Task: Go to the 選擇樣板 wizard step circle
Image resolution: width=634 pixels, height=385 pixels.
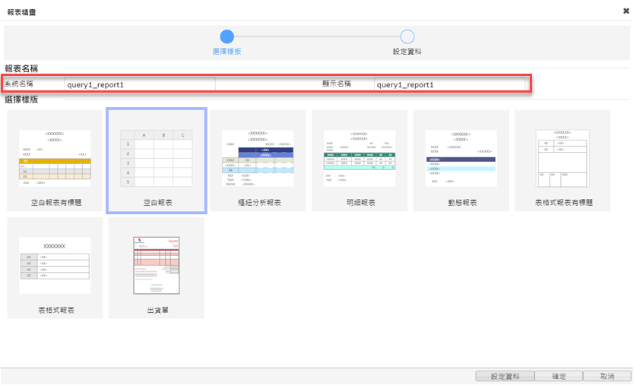Action: coord(227,36)
